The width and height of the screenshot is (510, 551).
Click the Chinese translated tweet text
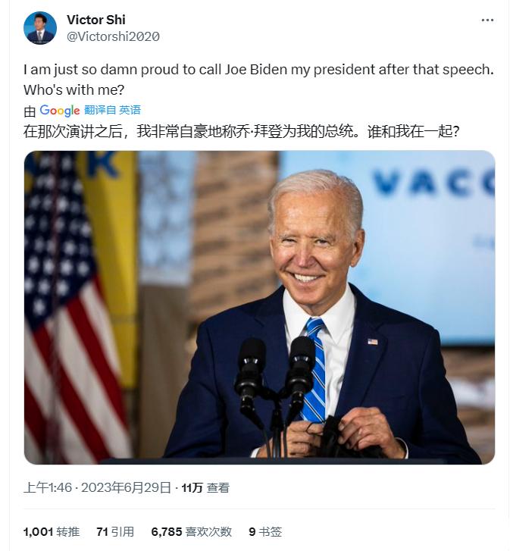(x=242, y=131)
